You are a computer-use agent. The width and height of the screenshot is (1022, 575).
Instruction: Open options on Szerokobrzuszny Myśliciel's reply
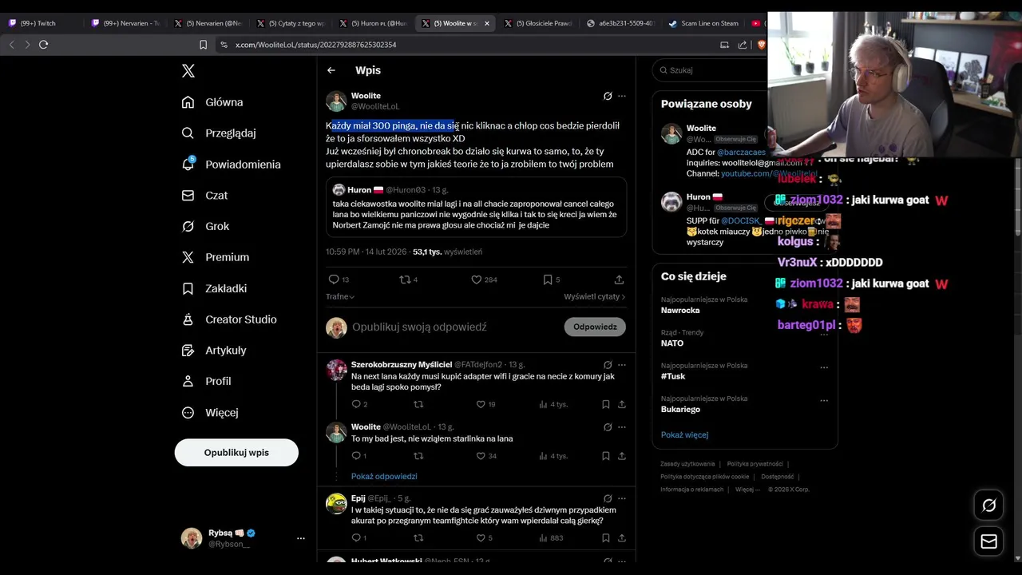pos(622,365)
